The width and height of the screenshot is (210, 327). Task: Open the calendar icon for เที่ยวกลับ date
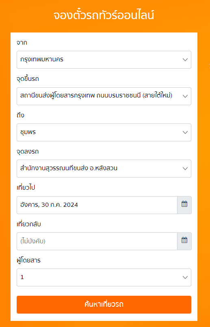point(184,241)
